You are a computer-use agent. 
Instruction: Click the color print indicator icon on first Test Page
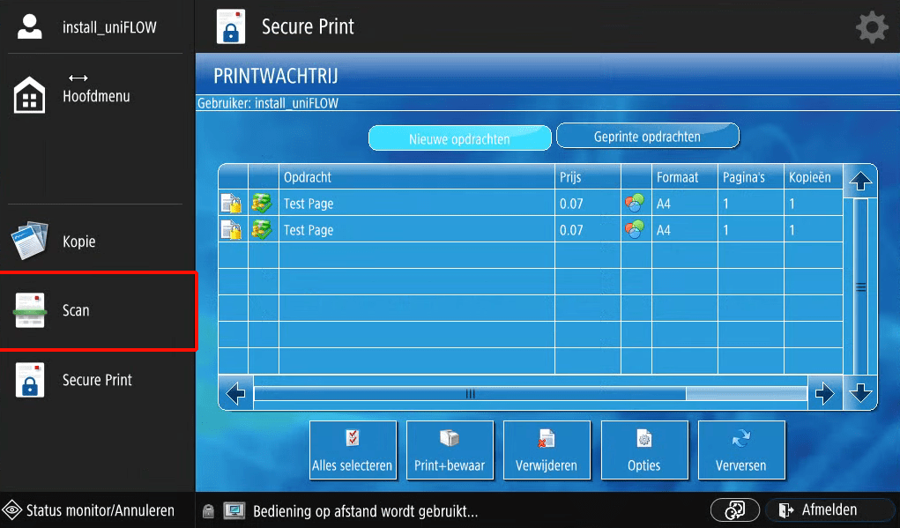(x=636, y=204)
